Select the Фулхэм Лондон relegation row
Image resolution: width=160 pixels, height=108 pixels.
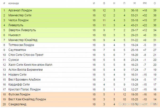(x=80, y=94)
